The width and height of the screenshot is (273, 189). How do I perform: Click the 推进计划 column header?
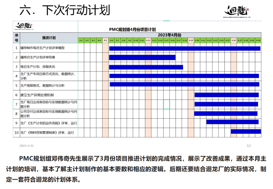(x=49, y=38)
